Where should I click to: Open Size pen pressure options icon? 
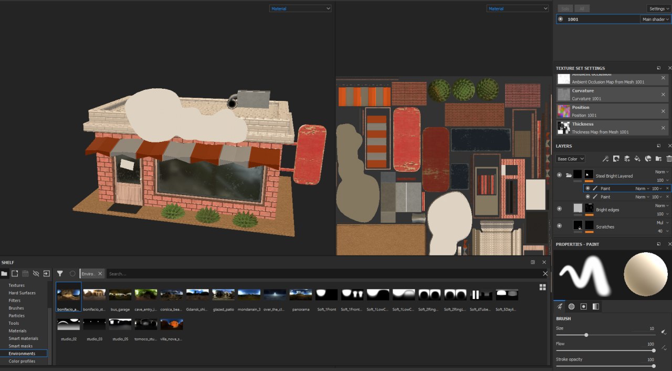[x=664, y=332]
